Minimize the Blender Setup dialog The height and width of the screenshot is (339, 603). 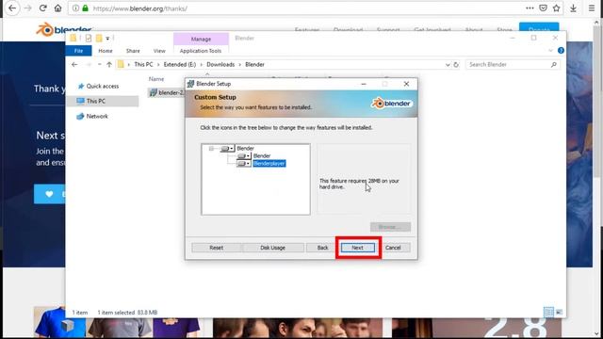pyautogui.click(x=364, y=84)
